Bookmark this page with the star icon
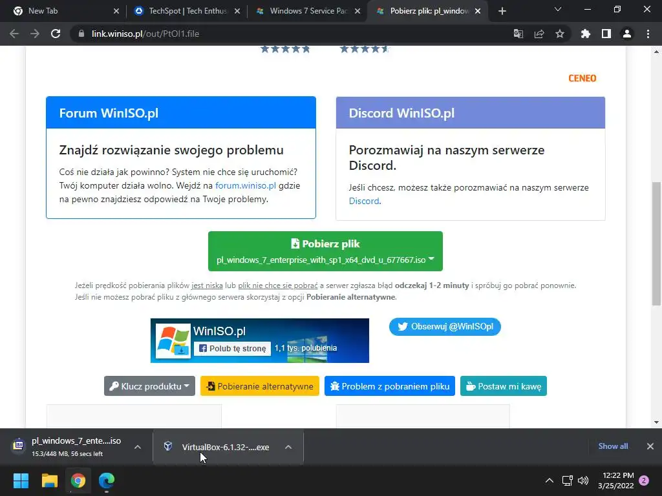 560,34
